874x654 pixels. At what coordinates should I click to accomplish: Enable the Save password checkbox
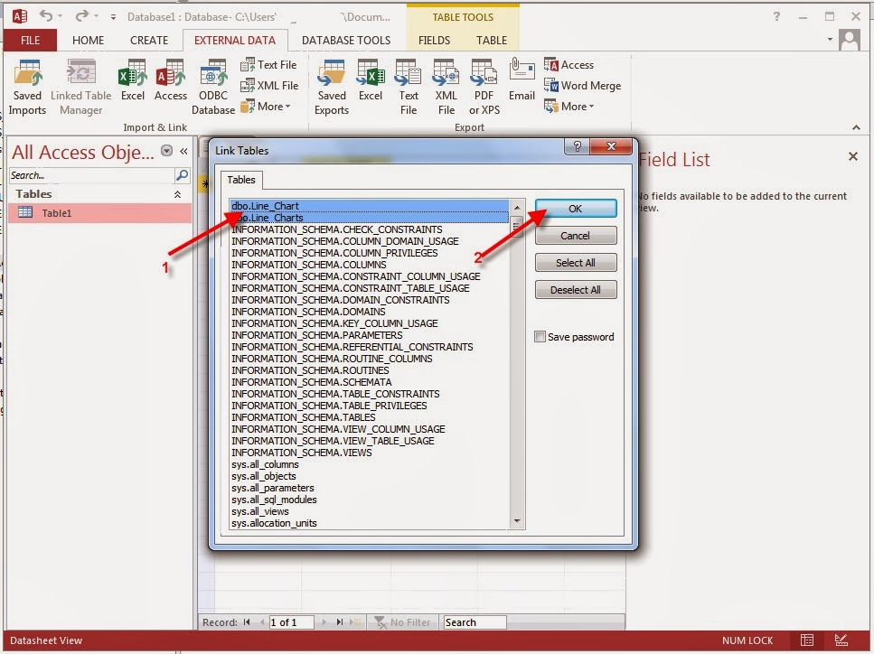coord(538,336)
